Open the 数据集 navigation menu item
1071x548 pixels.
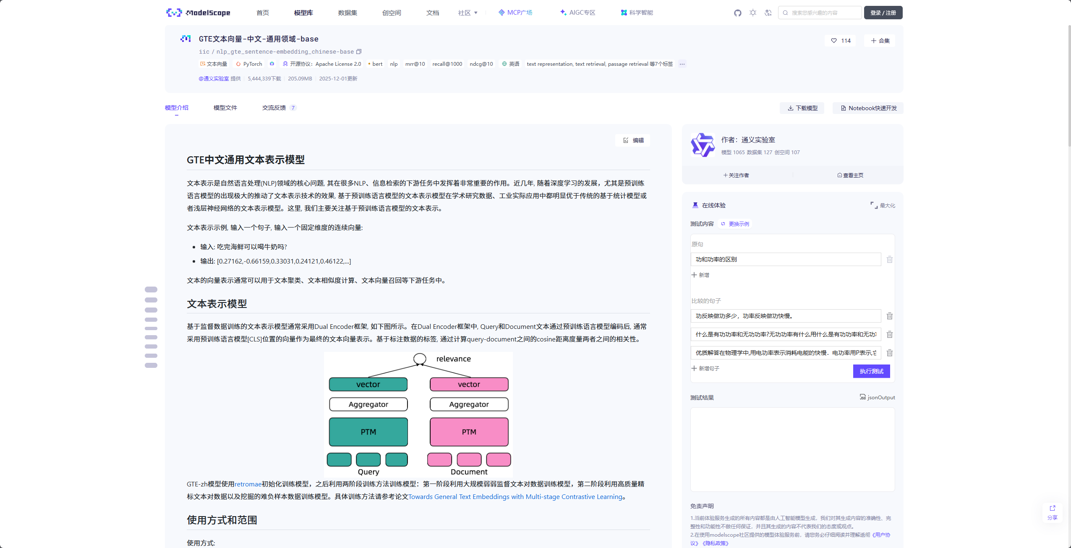(347, 13)
